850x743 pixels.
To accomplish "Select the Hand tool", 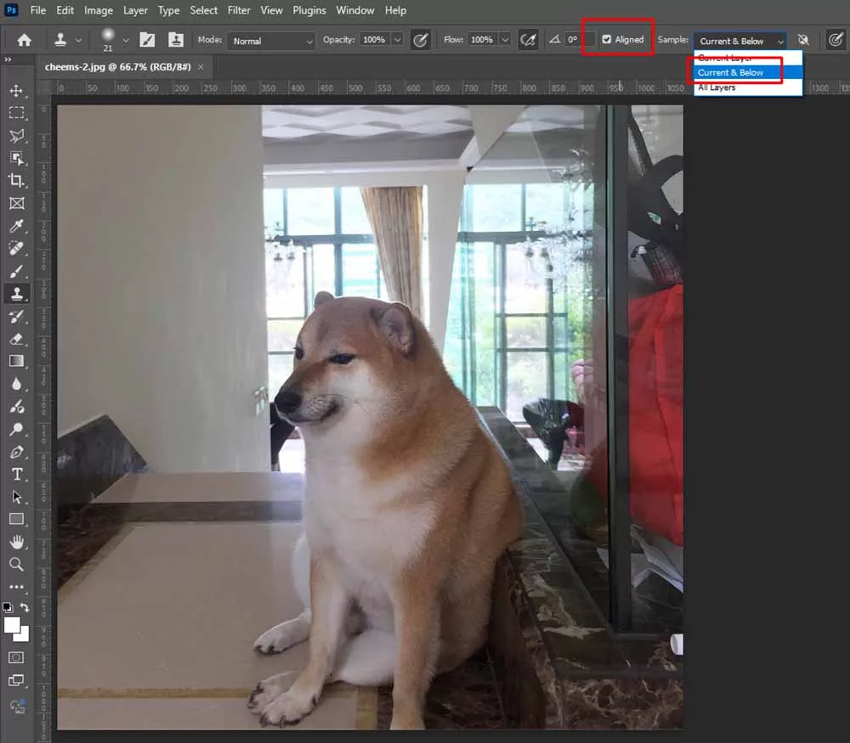I will tap(16, 542).
